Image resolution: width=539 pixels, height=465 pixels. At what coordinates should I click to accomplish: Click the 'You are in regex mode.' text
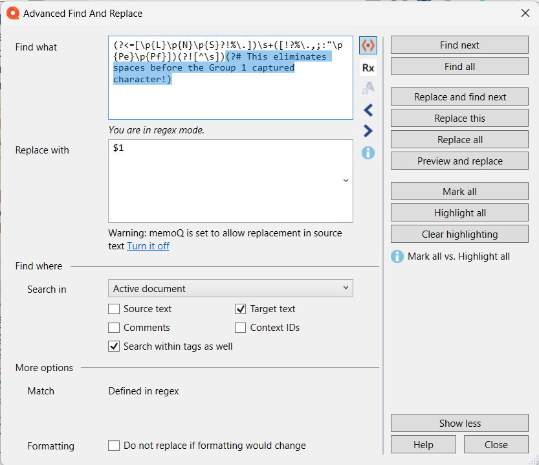(157, 130)
